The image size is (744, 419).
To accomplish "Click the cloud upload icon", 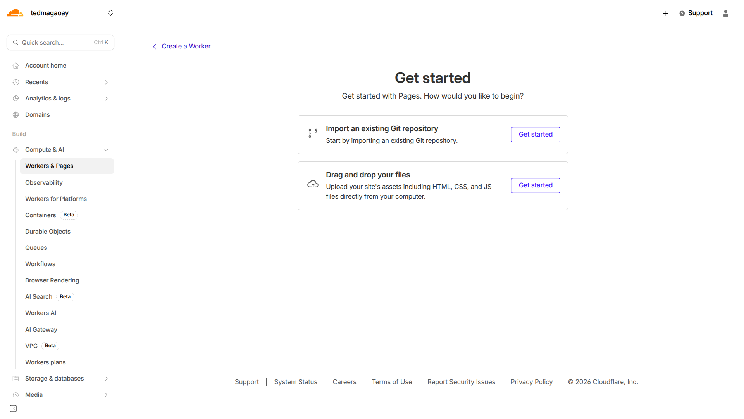I will click(x=313, y=184).
